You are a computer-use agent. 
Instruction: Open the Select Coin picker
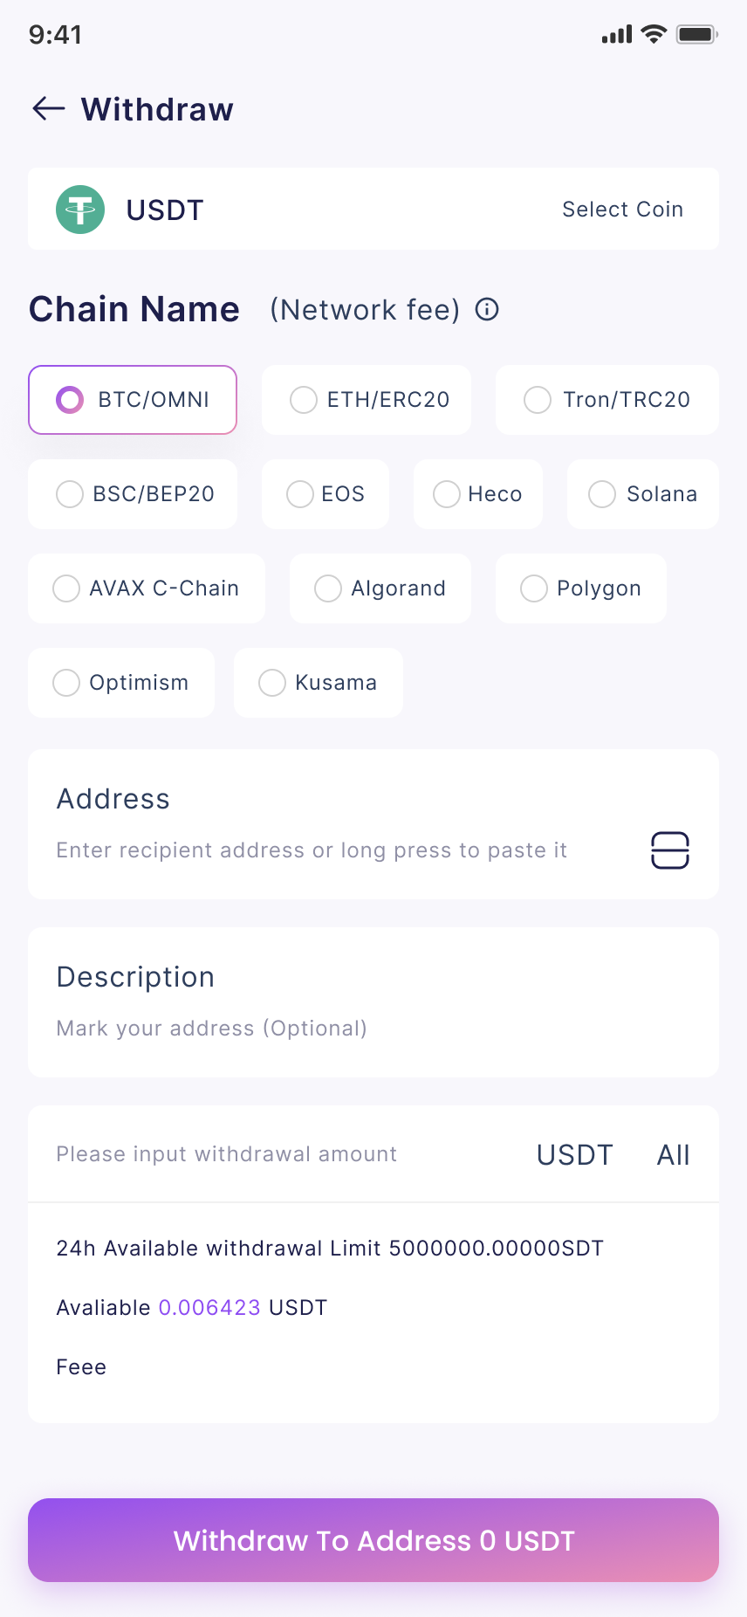pyautogui.click(x=622, y=210)
